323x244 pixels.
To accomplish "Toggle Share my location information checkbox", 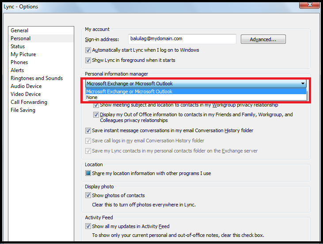I will tap(88, 173).
